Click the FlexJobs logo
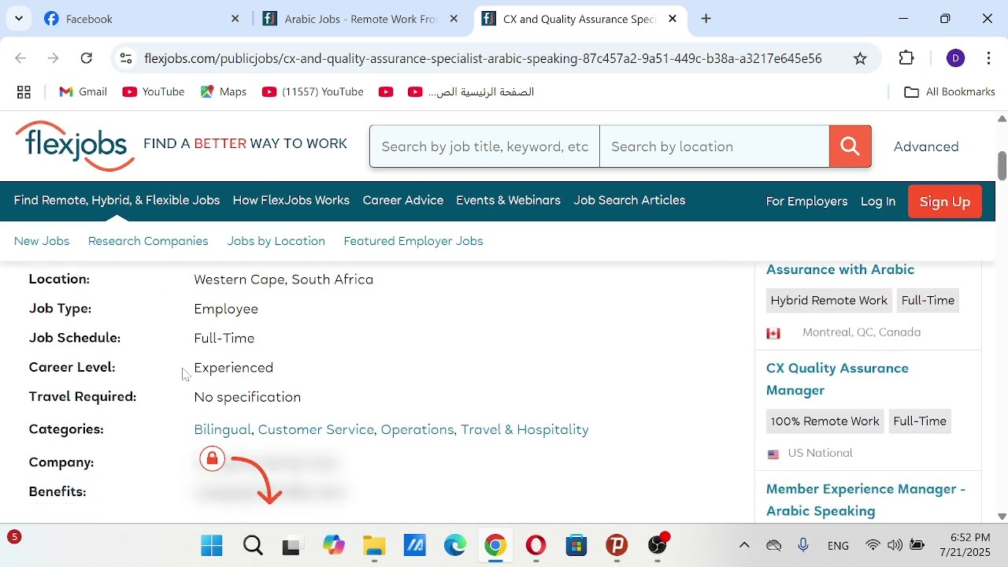The width and height of the screenshot is (1008, 567). pyautogui.click(x=76, y=146)
